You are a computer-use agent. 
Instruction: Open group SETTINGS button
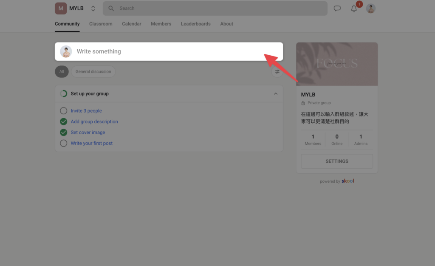337,161
